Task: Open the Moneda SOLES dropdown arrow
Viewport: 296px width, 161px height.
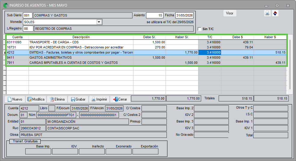Action: [x=99, y=22]
